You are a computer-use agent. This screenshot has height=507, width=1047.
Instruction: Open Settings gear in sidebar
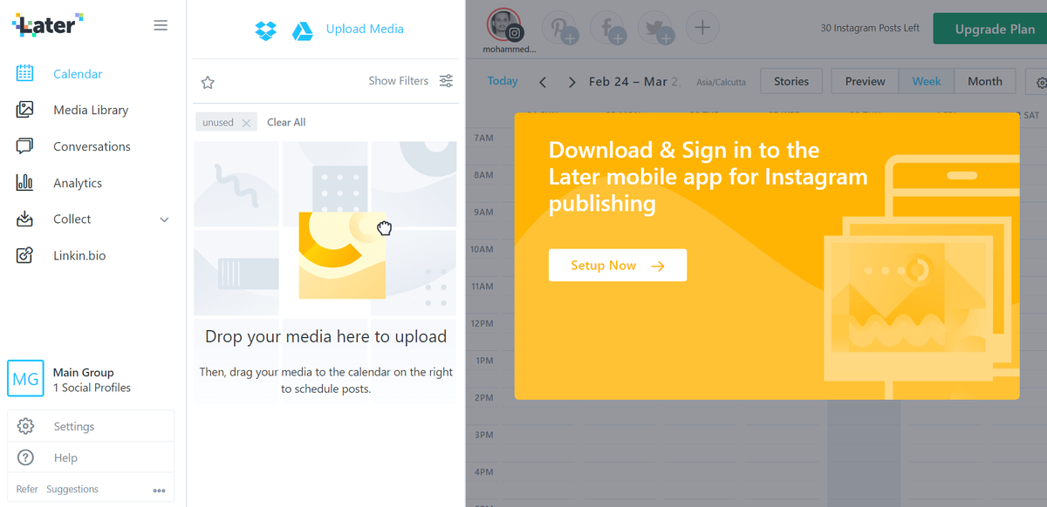tap(26, 426)
